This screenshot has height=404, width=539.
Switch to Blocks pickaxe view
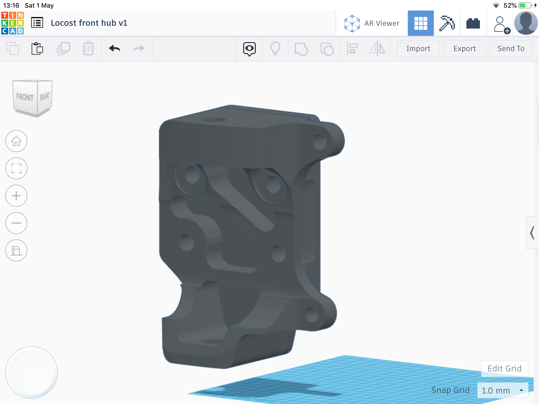pos(447,23)
